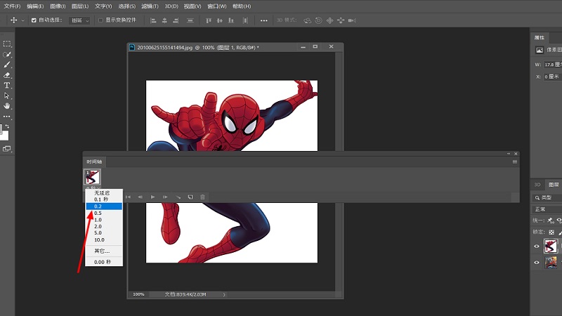
Task: Expand the Move tool preset arrow
Action: point(23,20)
